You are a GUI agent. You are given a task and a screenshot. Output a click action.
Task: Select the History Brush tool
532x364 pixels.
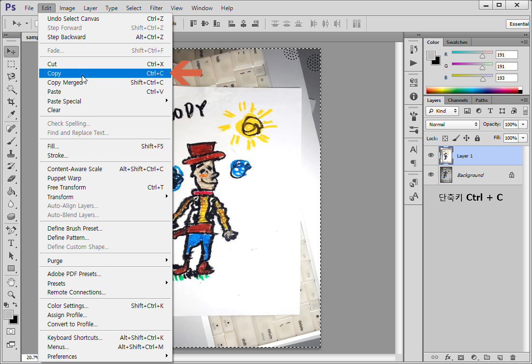coord(11,166)
